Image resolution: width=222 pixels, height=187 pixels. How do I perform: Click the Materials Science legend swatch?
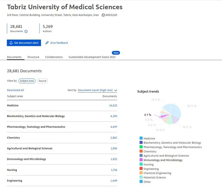[x=141, y=177]
